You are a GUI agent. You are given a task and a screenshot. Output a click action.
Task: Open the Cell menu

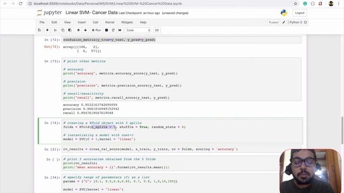[96, 23]
